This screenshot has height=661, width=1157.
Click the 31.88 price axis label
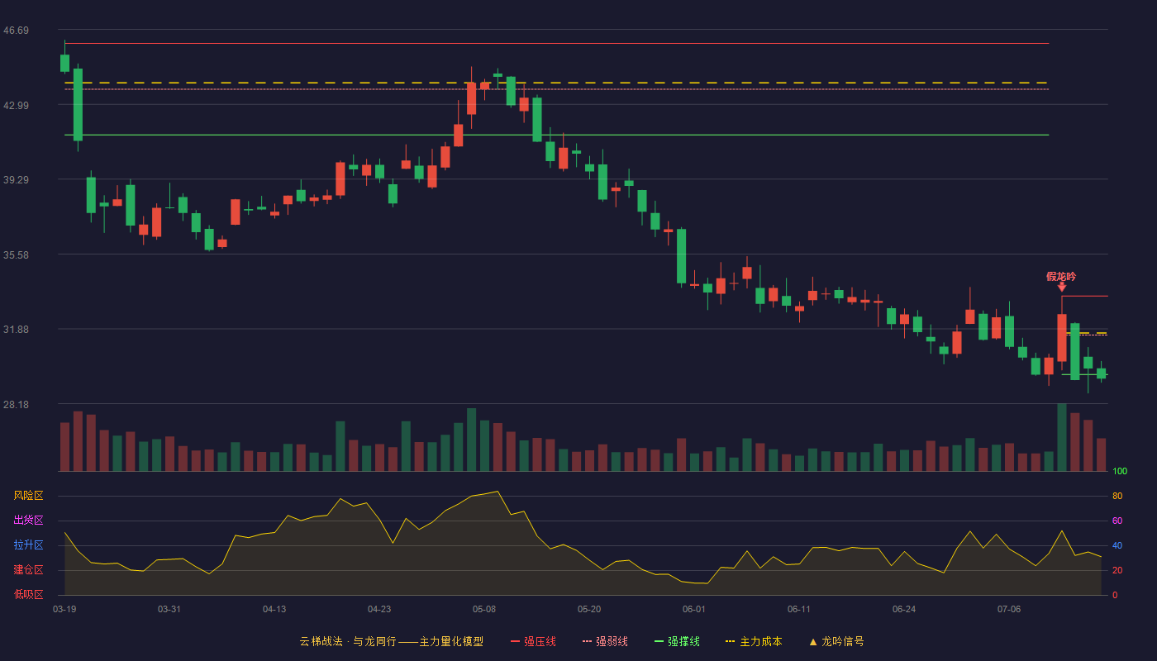16,330
